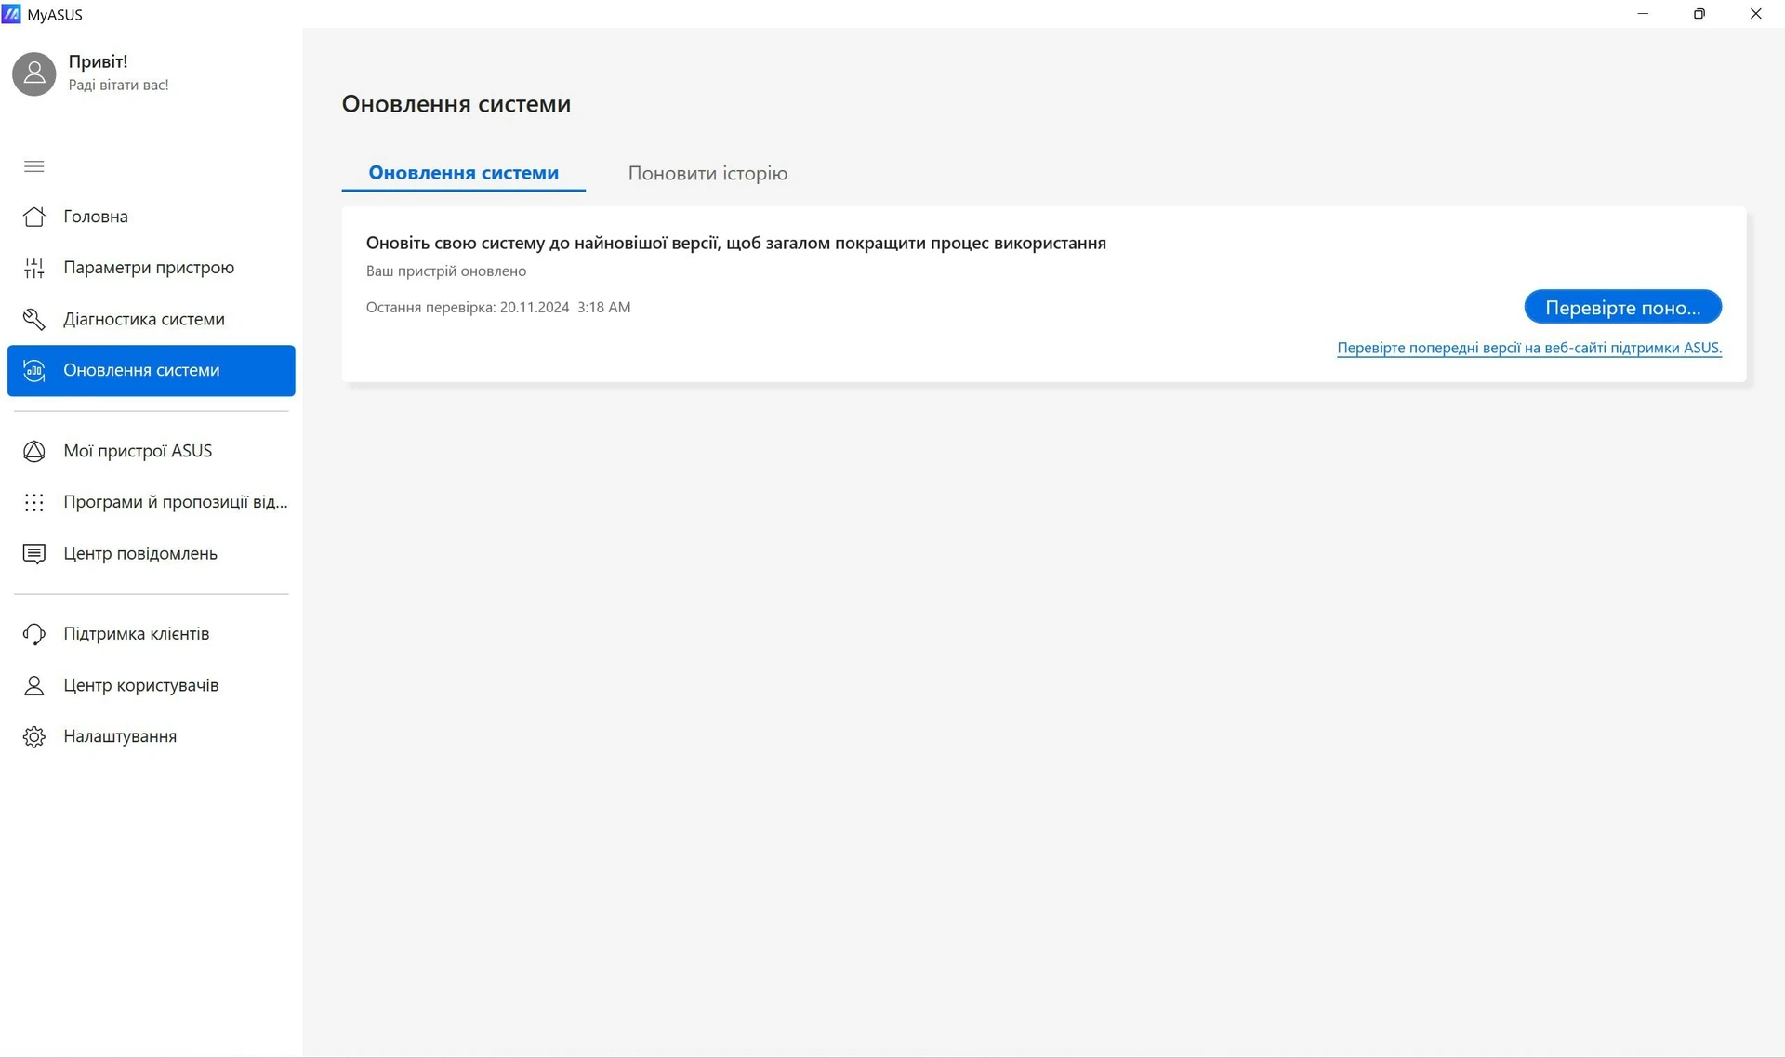Click the Ваш пристрій оновлено status text

click(446, 271)
